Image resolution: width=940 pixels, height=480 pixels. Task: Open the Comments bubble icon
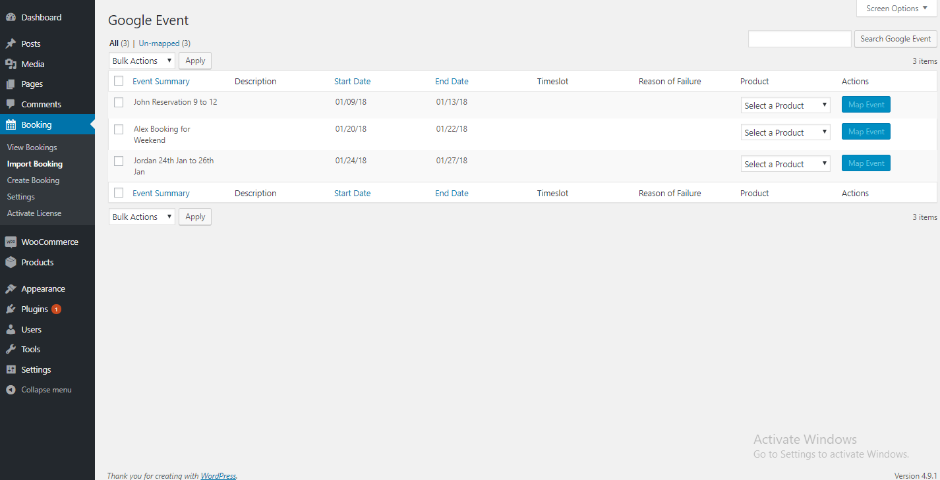12,104
